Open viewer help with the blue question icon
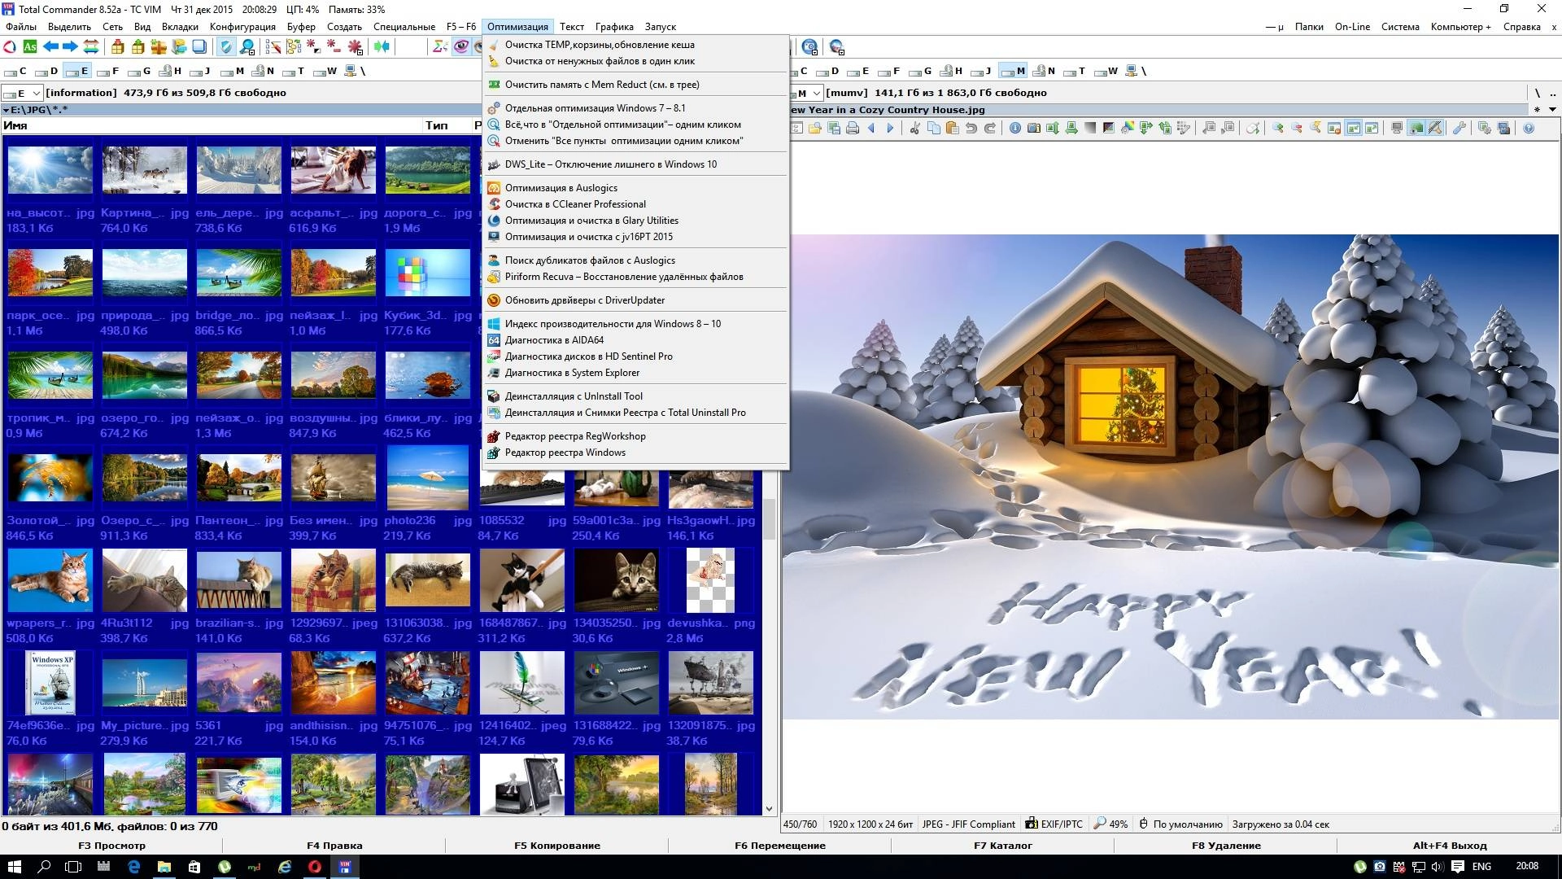Screen dimensions: 1562x879 (x=1529, y=128)
